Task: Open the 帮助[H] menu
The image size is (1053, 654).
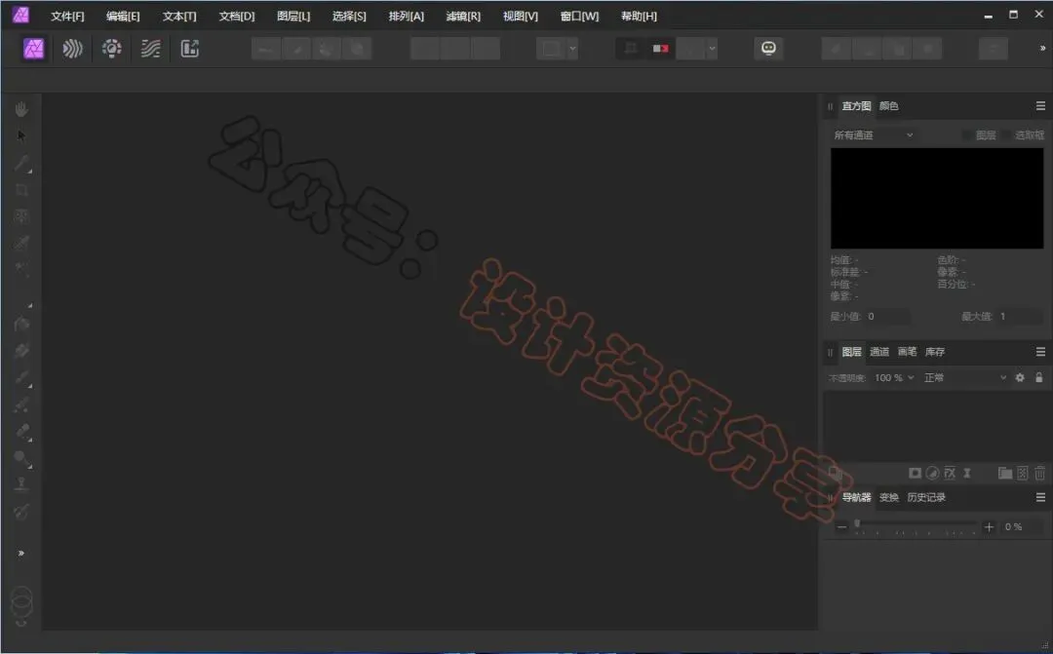Action: pos(639,17)
